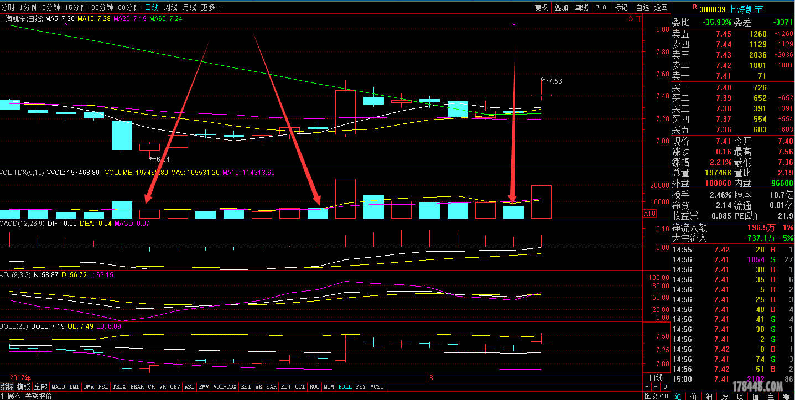
Task: Select the TRIX indicator
Action: point(119,387)
